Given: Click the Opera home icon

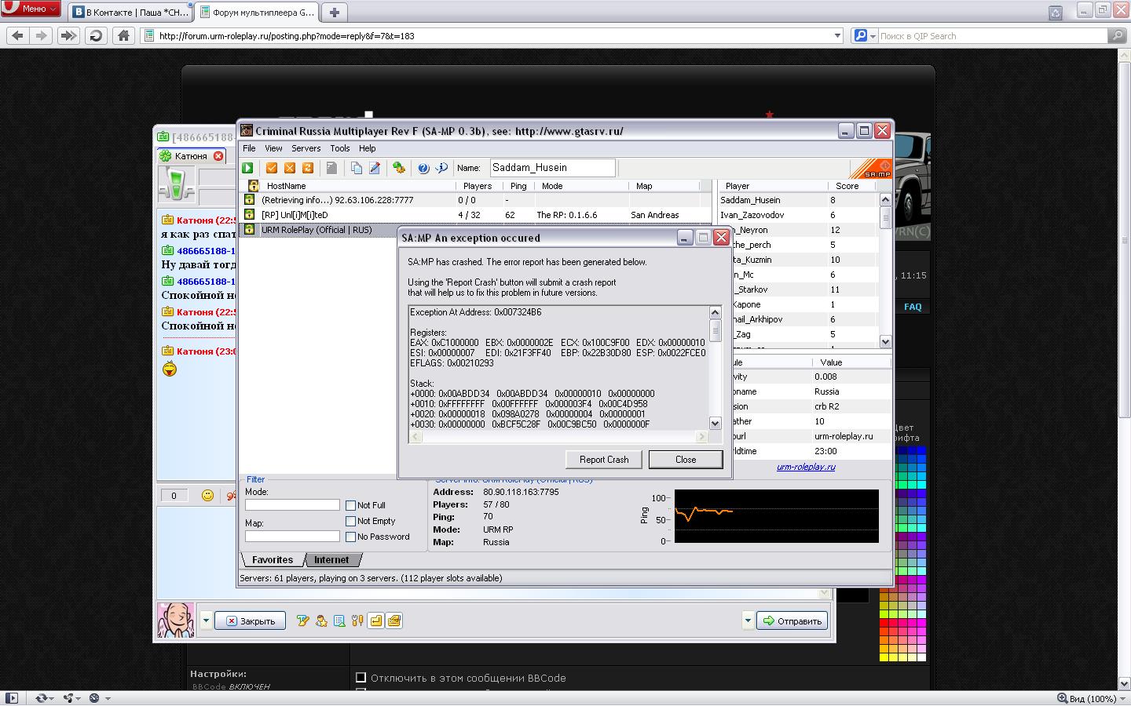Looking at the screenshot, I should (123, 35).
